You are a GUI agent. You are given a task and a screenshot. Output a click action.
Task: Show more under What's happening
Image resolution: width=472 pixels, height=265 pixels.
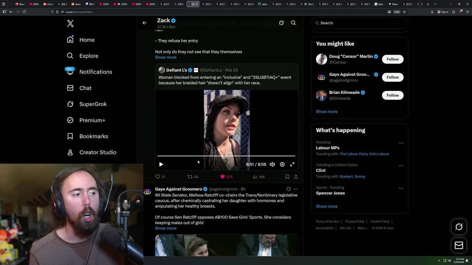coord(326,206)
